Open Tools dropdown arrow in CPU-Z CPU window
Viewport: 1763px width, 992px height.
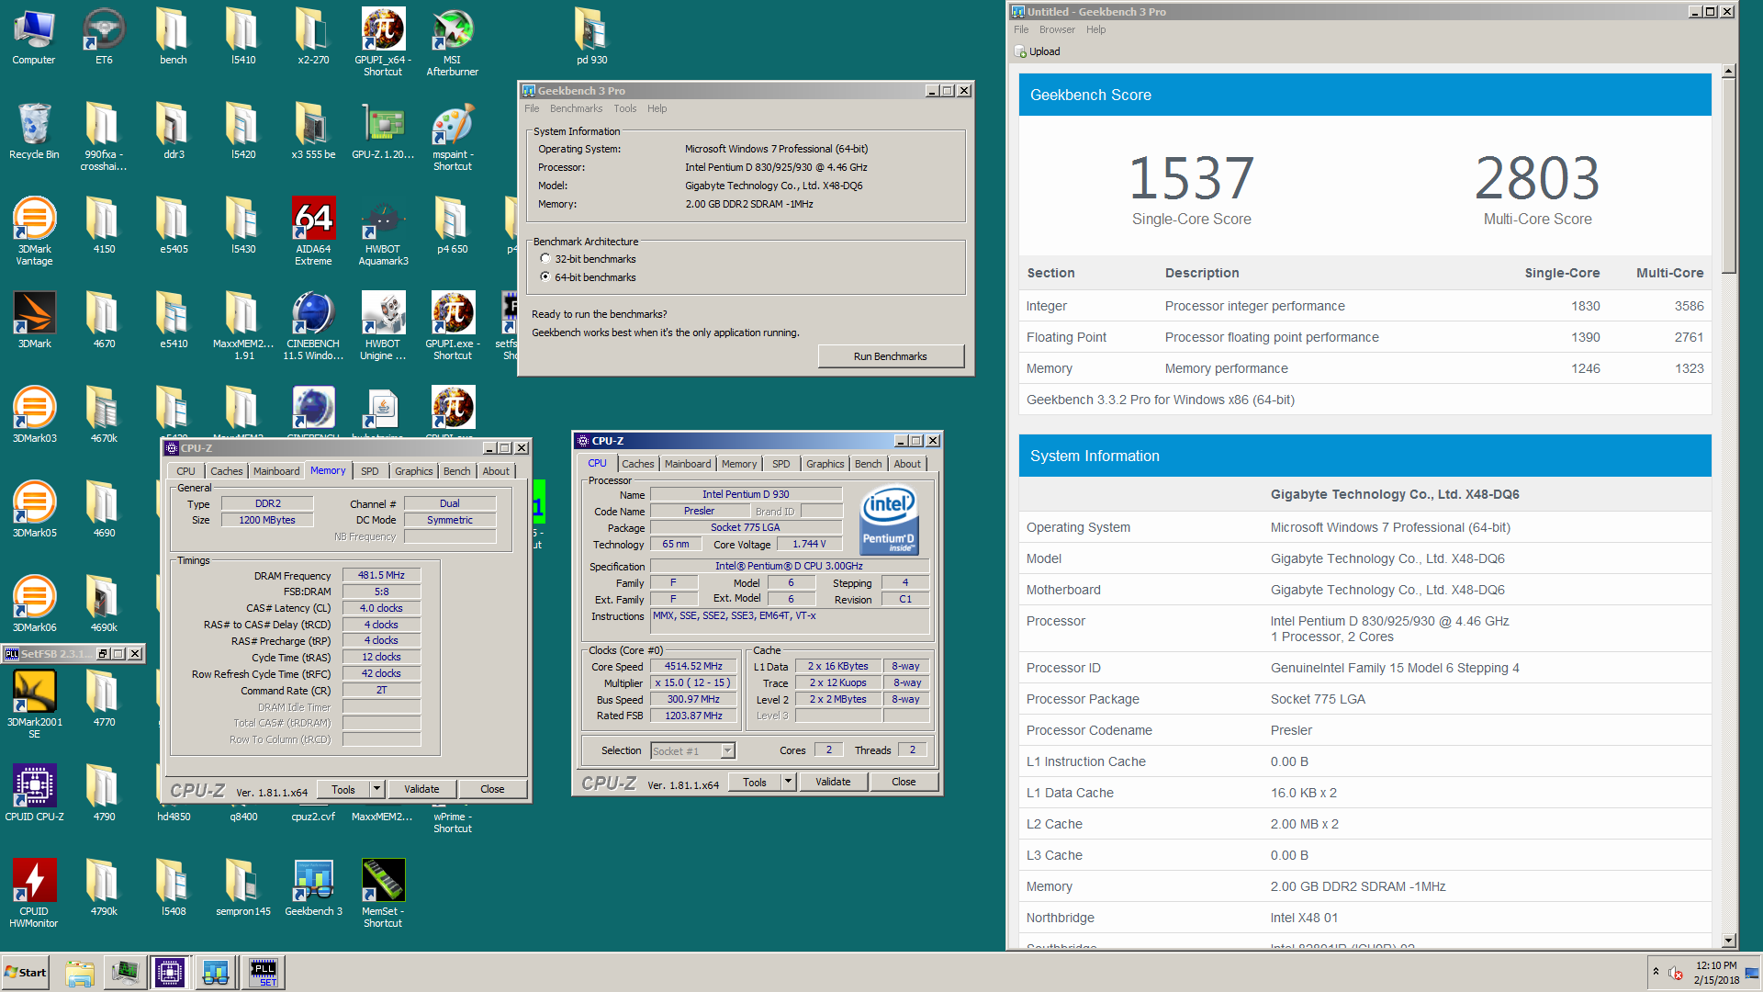788,782
